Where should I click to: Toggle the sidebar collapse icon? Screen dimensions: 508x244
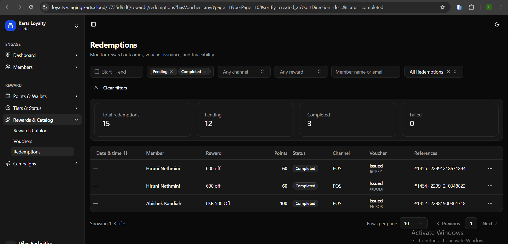(x=93, y=24)
